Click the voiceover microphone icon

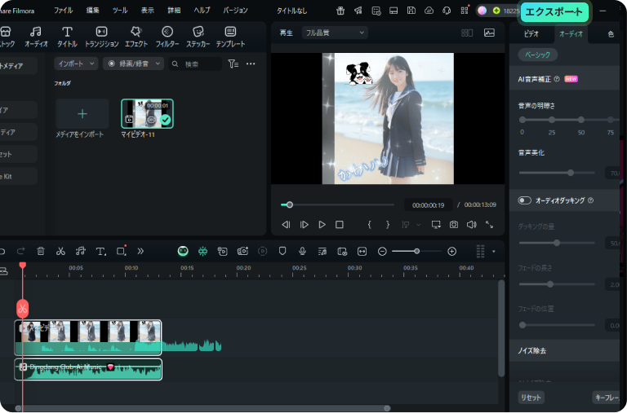pyautogui.click(x=302, y=251)
